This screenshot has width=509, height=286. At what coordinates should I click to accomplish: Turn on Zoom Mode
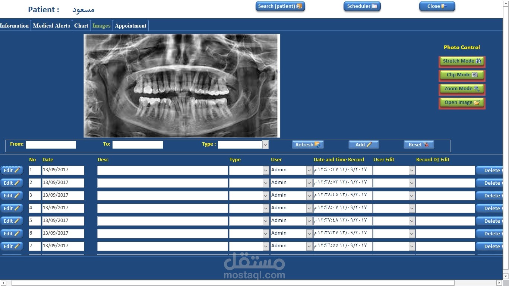462,89
